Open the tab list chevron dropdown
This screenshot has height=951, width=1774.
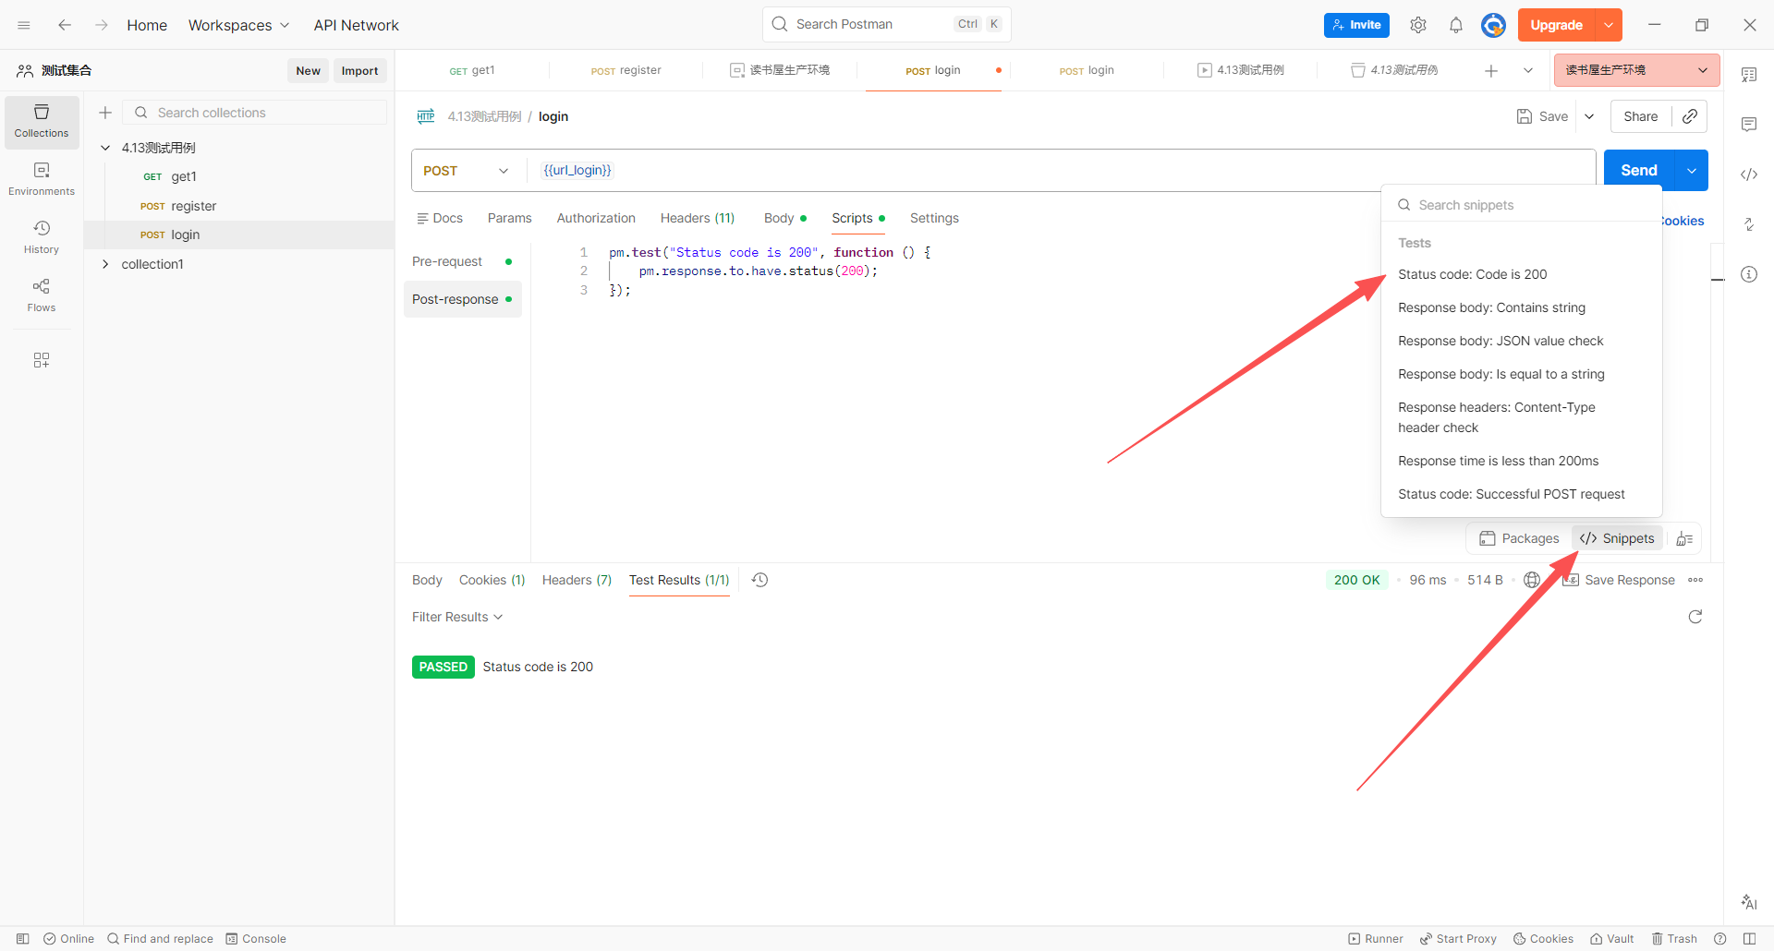[1528, 70]
